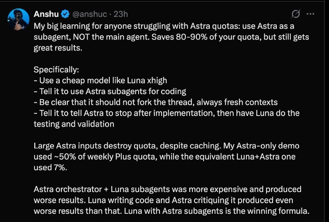Open Anshu's profile picture avatar

19,19
